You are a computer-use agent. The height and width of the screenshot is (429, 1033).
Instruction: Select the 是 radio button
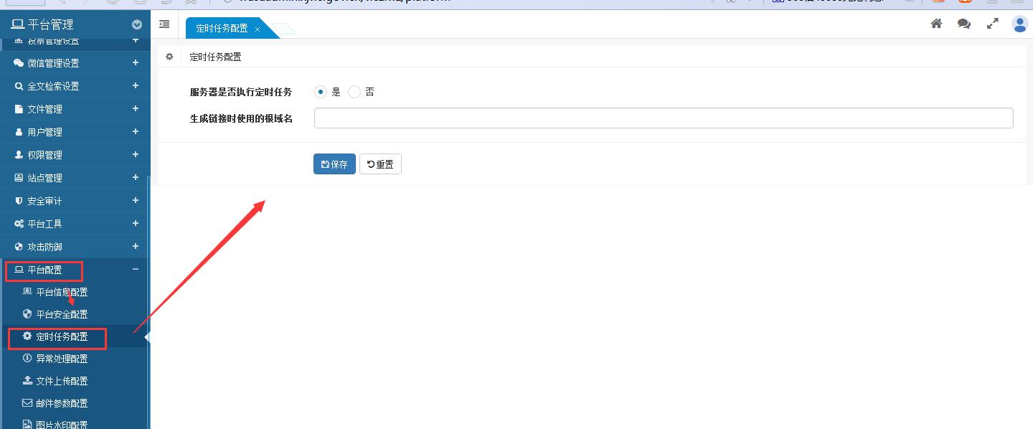coord(321,92)
